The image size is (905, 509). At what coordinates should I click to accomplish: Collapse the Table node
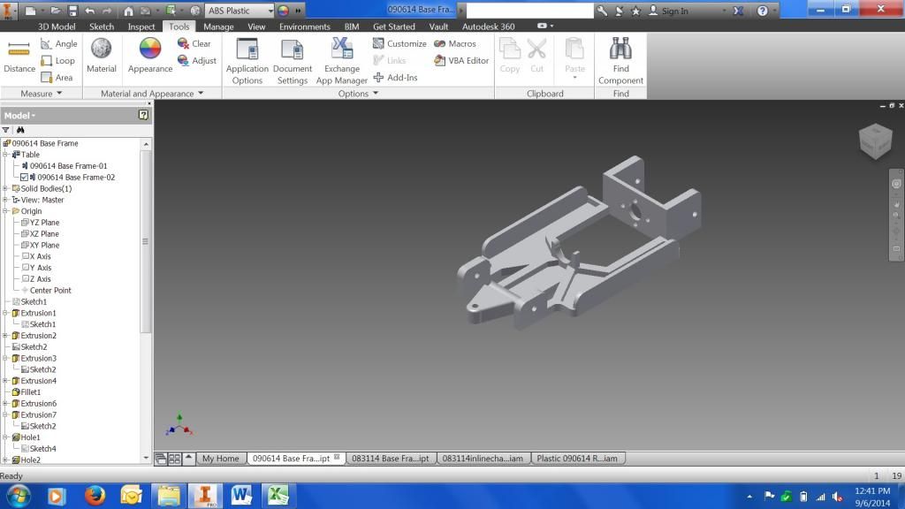click(5, 154)
